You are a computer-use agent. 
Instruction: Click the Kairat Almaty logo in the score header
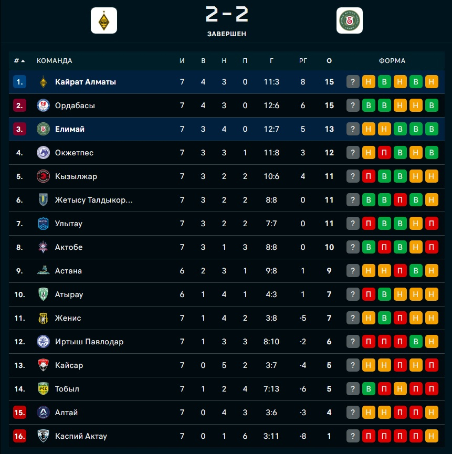pos(104,20)
